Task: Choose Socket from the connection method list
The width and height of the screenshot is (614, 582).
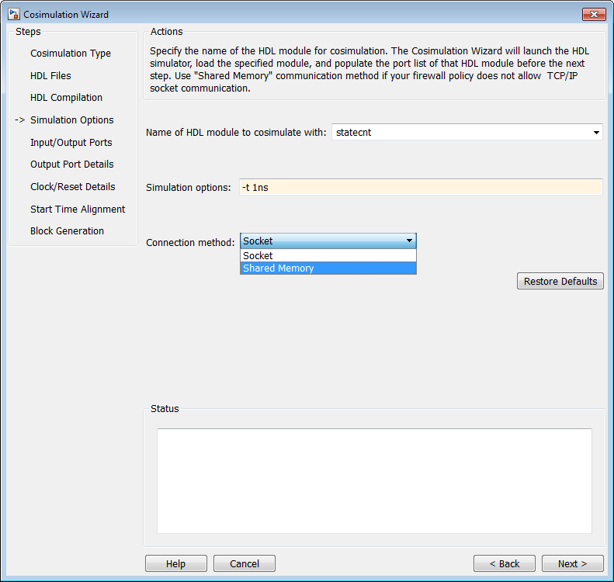Action: 328,255
